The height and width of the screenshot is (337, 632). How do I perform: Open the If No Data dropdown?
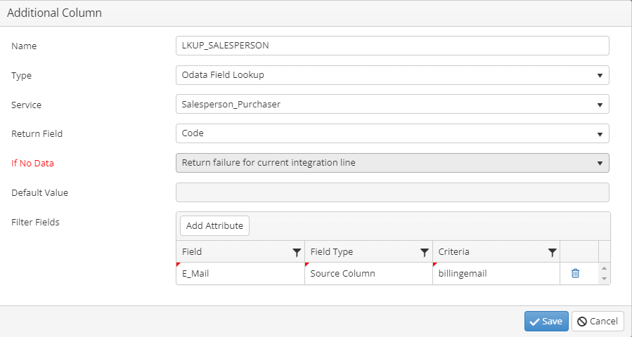coord(392,163)
